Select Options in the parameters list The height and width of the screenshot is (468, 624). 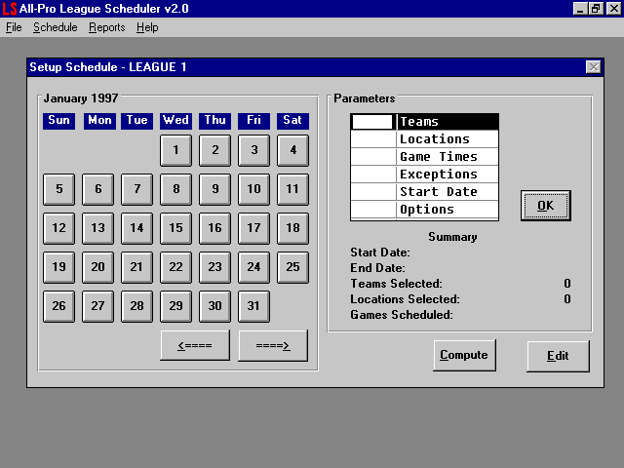[448, 210]
